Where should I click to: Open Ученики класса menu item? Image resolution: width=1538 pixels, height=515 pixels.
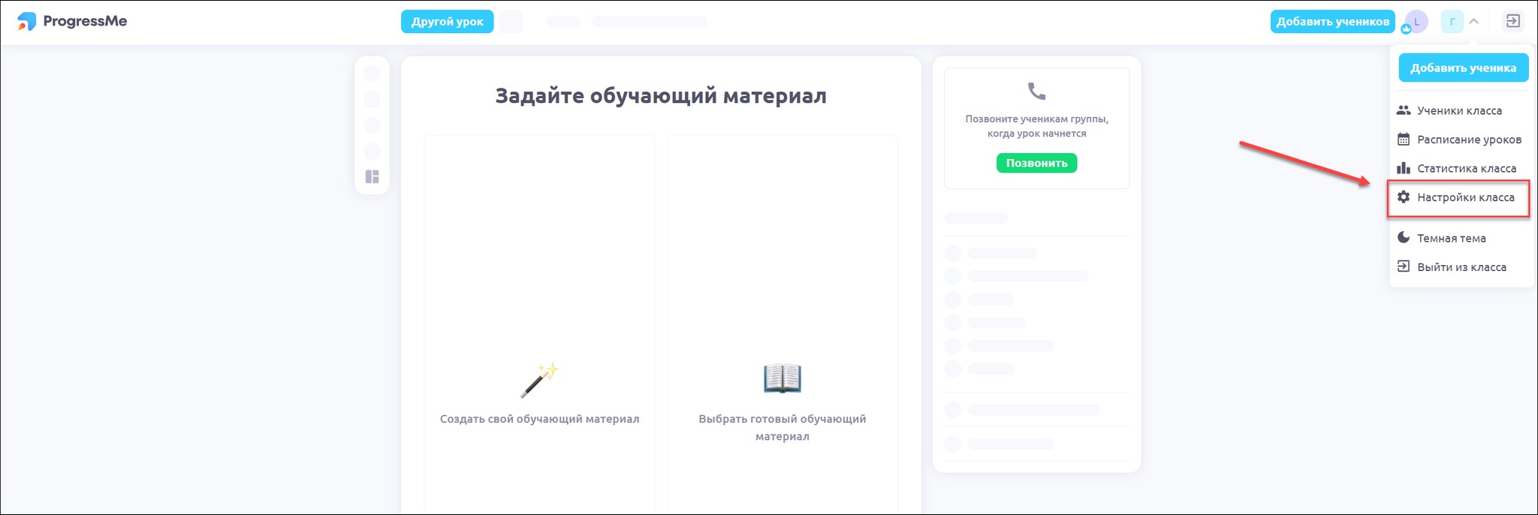coord(1458,110)
